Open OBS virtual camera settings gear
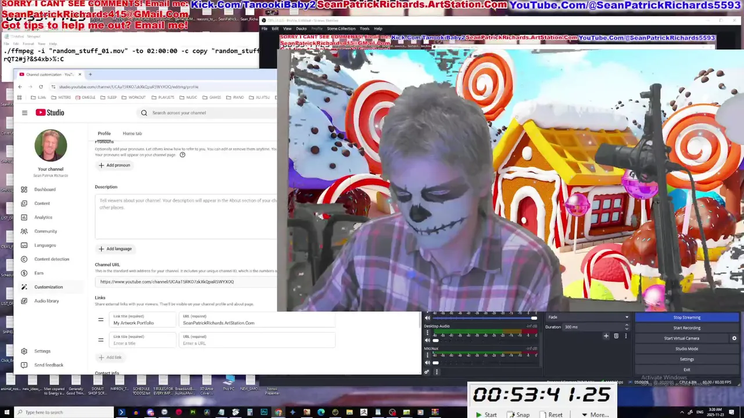The image size is (744, 418). (x=734, y=338)
